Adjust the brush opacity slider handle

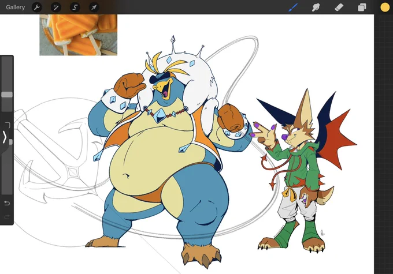10,142
